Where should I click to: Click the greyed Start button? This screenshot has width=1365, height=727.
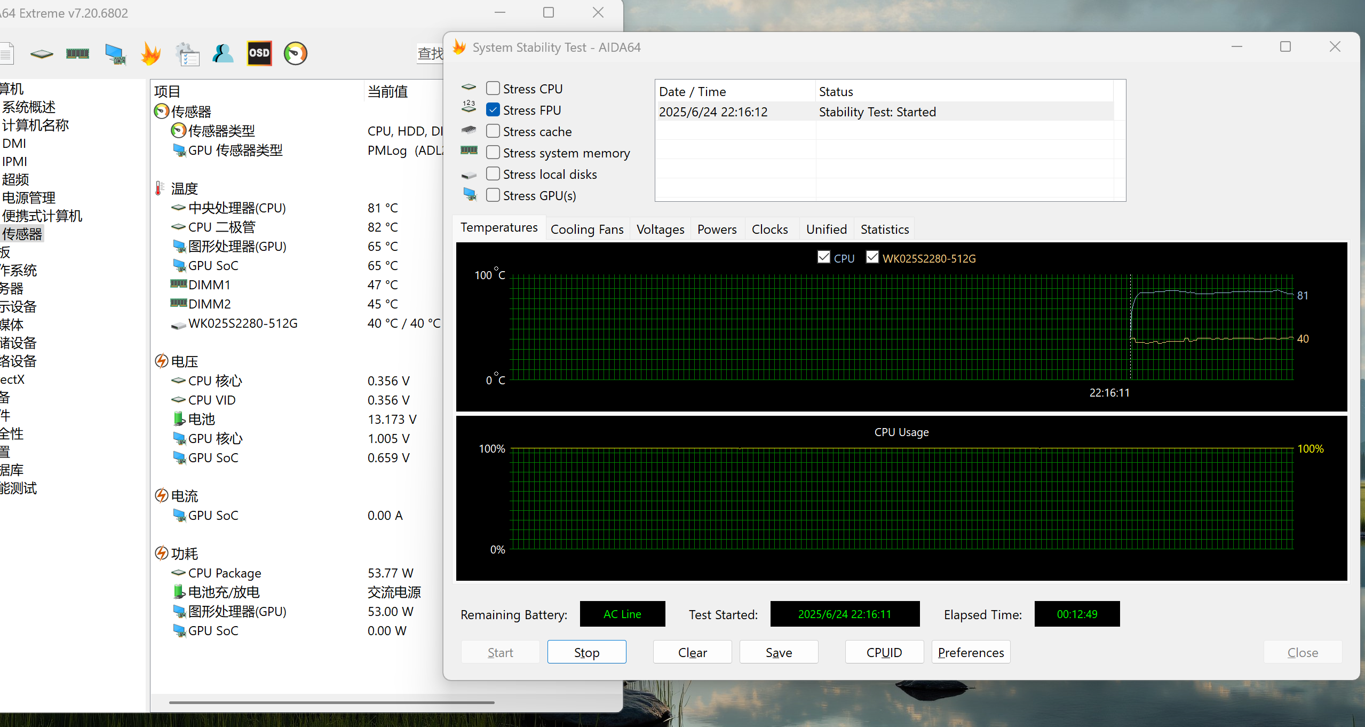point(500,652)
